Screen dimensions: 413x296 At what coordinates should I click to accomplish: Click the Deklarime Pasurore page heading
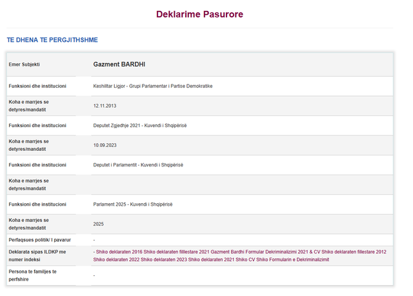pos(199,14)
